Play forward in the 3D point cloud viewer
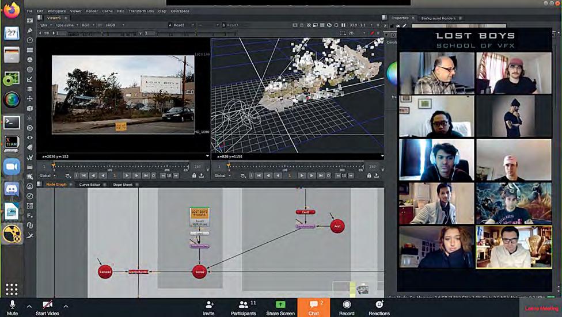The image size is (562, 317). (302, 175)
